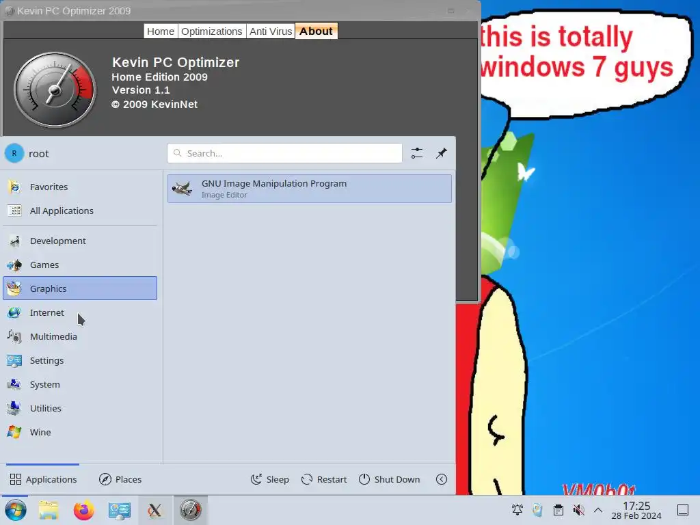Select the Graphics category
The image size is (700, 525).
point(80,288)
